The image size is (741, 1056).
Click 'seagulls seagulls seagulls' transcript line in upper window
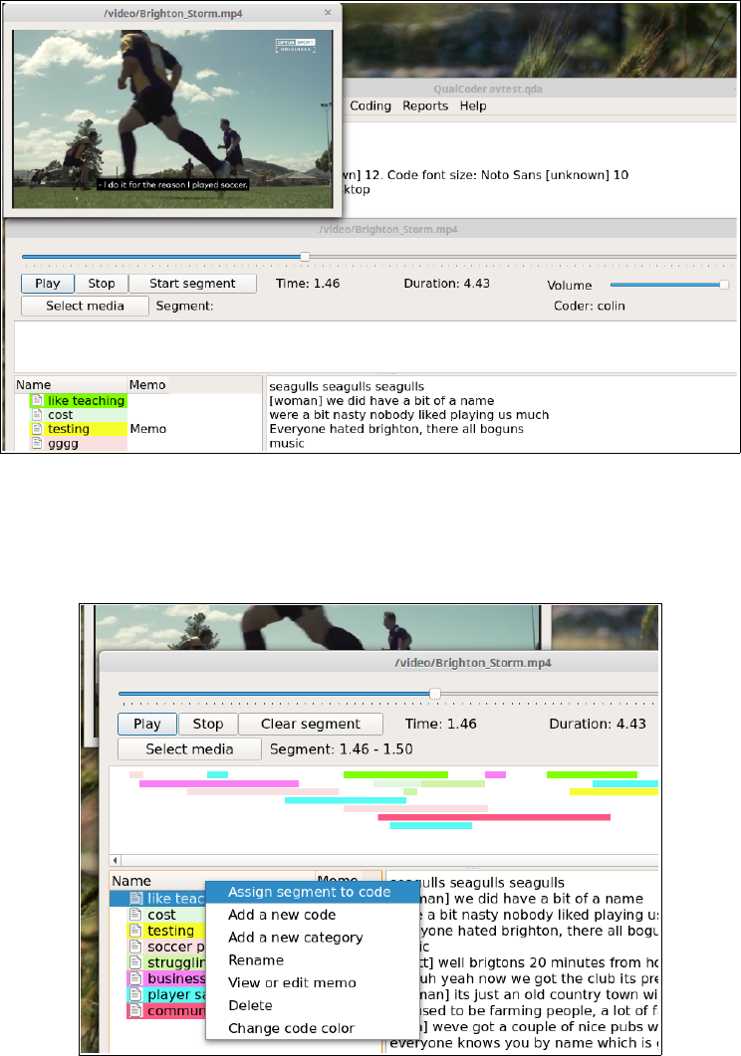(347, 386)
